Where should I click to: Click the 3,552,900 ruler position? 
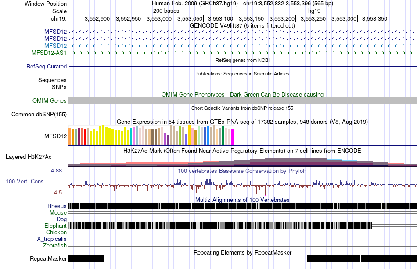[97, 18]
